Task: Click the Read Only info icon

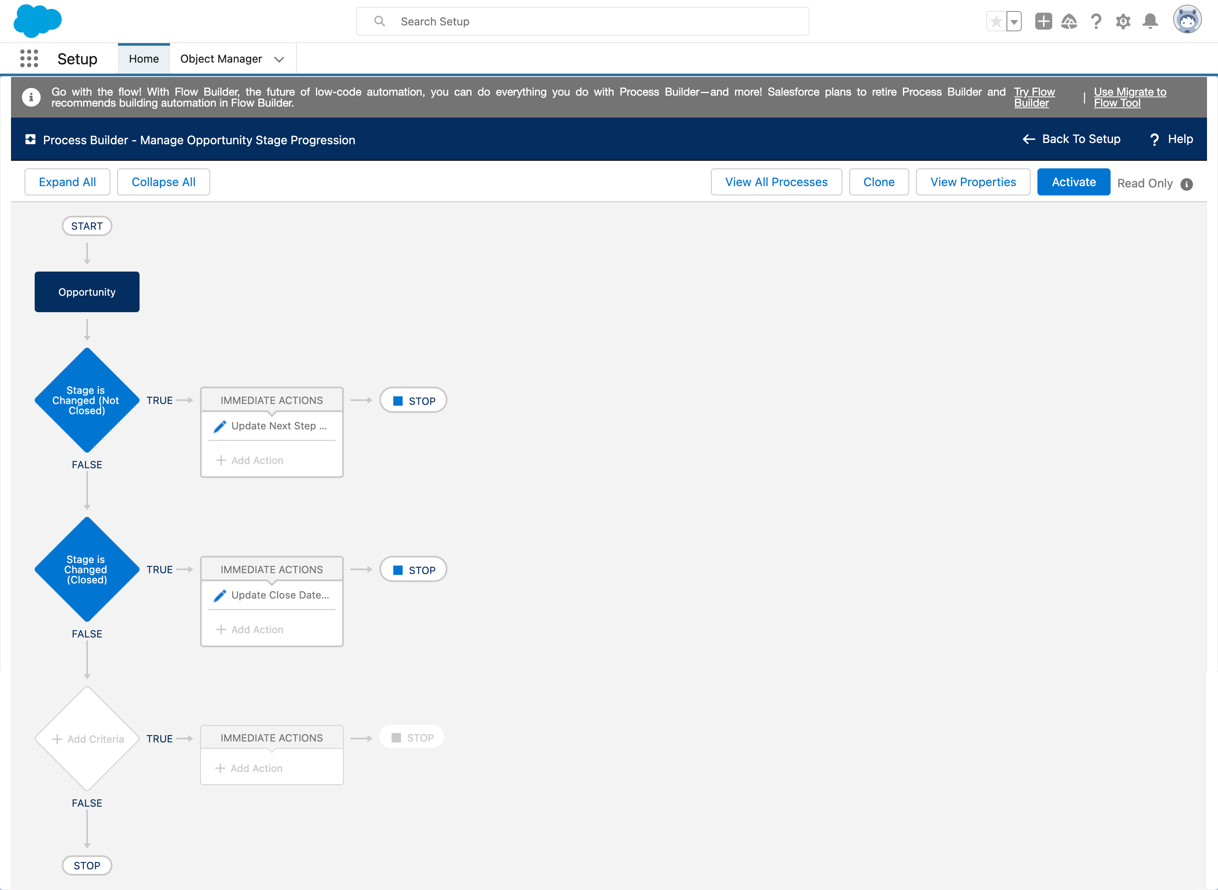Action: point(1186,184)
